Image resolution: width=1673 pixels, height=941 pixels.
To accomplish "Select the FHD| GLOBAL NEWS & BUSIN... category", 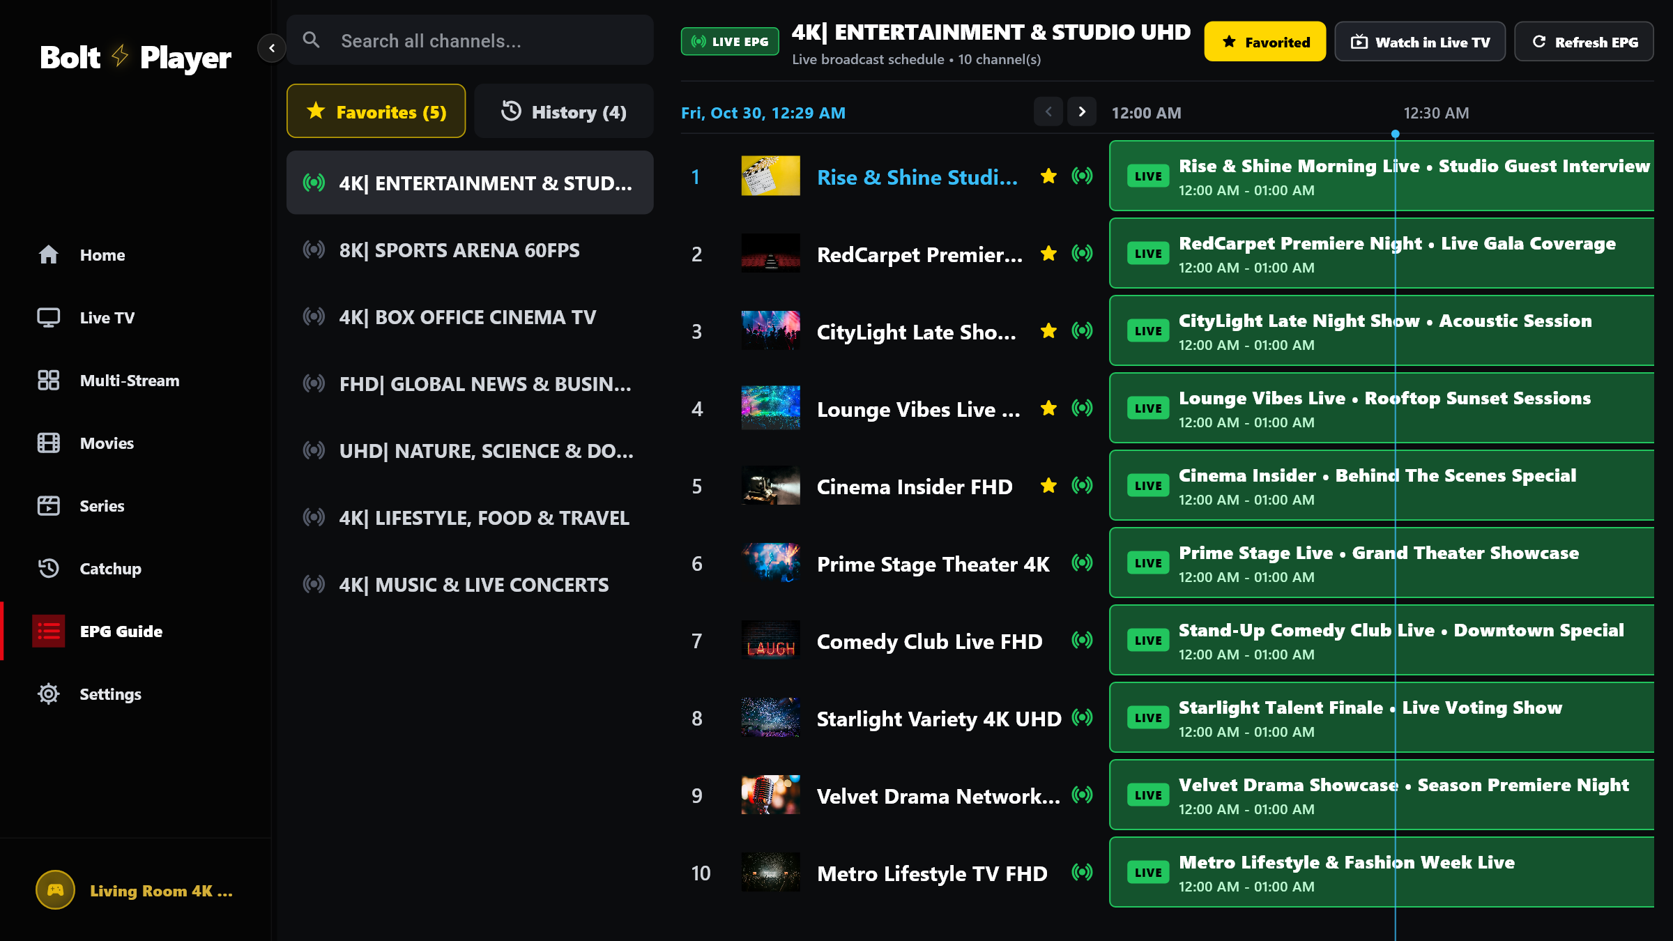I will click(470, 383).
